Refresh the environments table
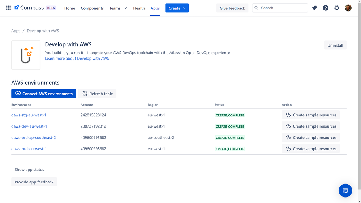The width and height of the screenshot is (361, 203). coord(98,94)
